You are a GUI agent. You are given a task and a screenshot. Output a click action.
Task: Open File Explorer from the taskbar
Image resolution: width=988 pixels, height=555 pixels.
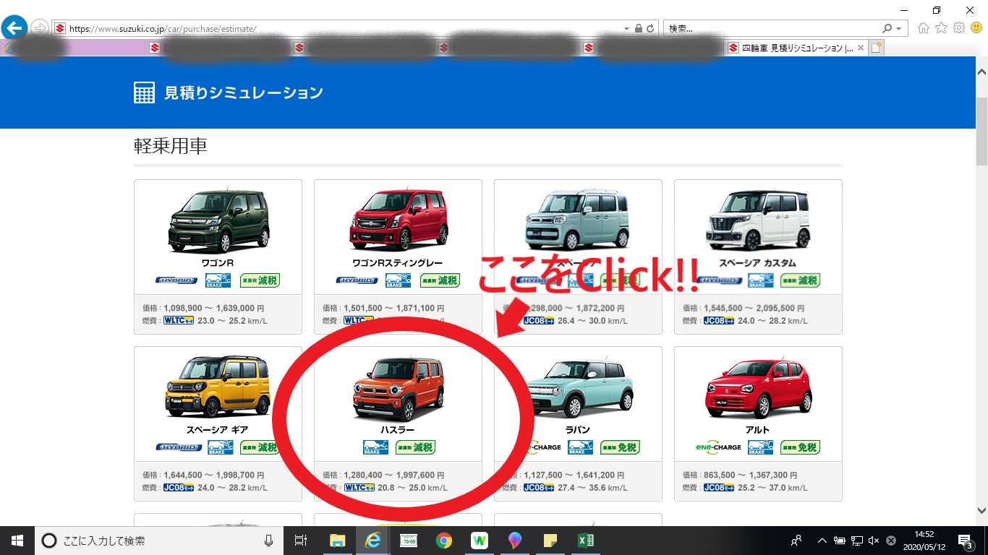(x=338, y=541)
